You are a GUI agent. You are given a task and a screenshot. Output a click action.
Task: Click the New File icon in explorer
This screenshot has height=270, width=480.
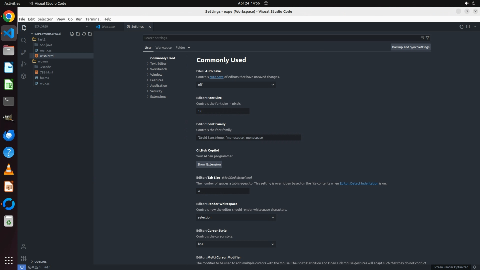[72, 34]
